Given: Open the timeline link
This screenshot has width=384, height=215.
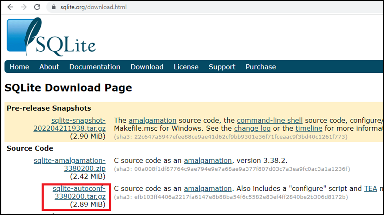Looking at the screenshot, I should 309,128.
